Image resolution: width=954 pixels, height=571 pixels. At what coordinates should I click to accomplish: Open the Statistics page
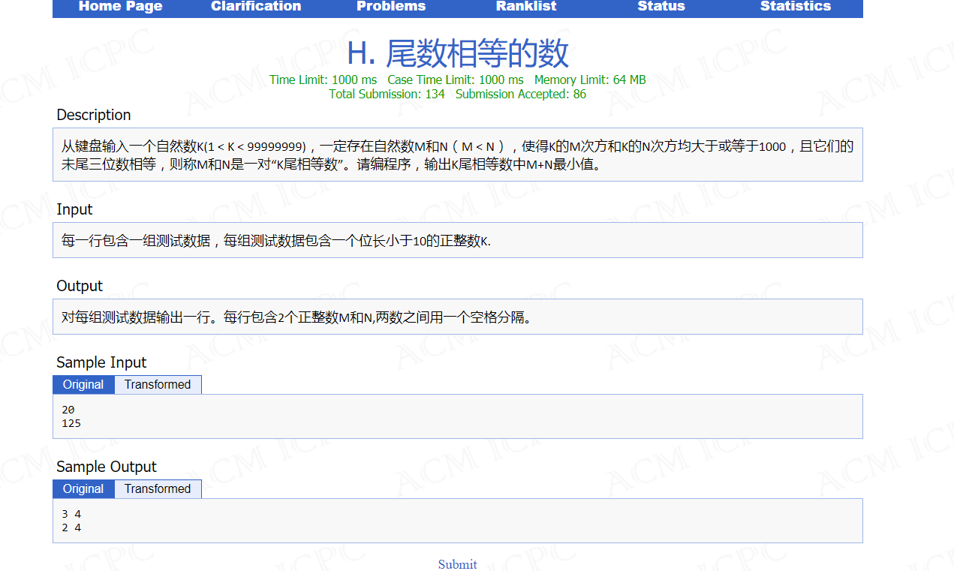click(796, 6)
